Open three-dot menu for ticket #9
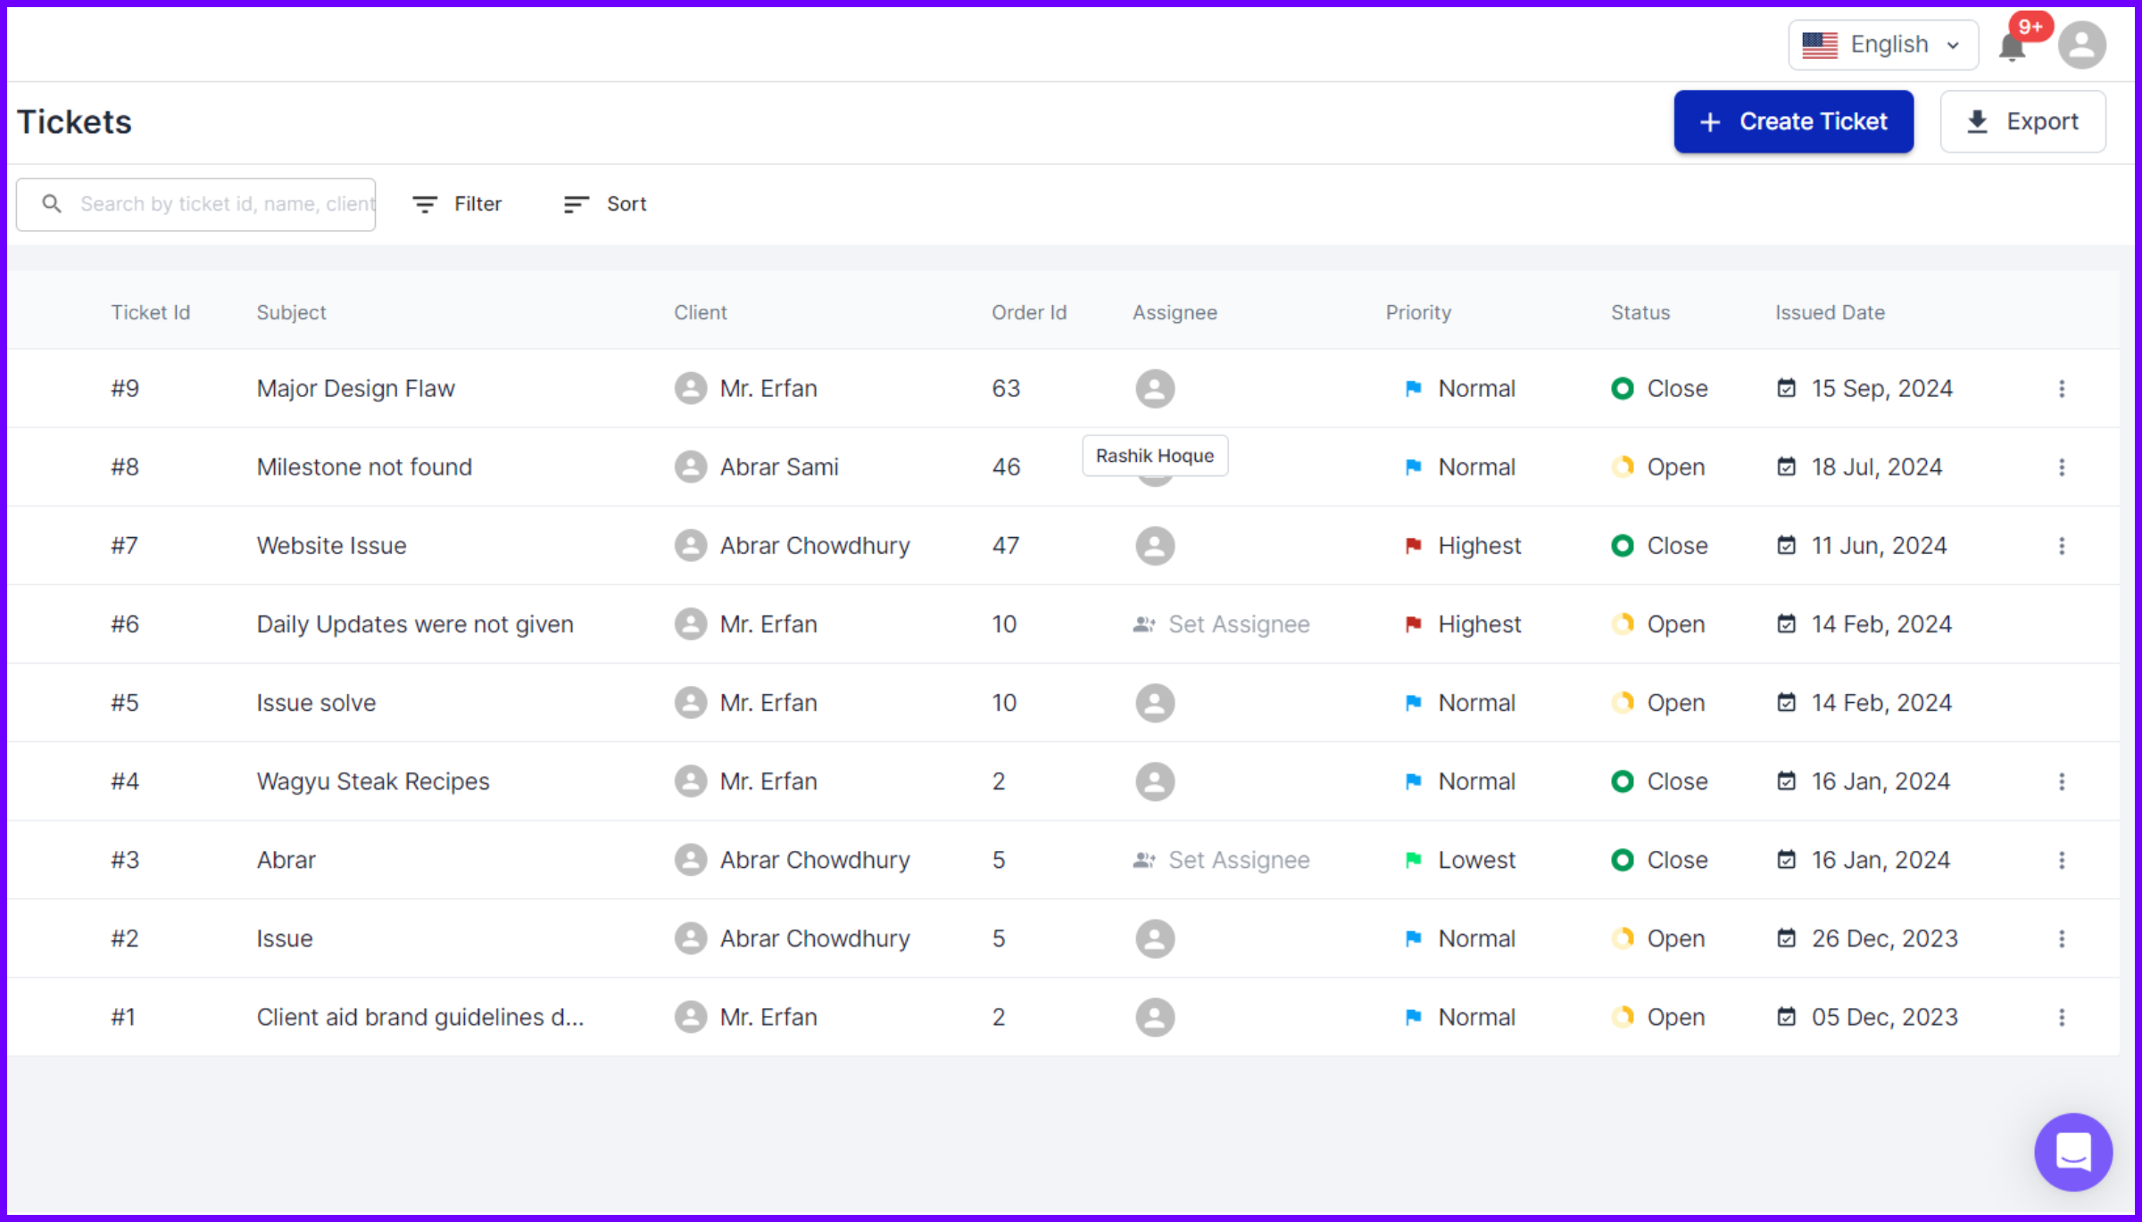The height and width of the screenshot is (1222, 2142). [x=2062, y=389]
